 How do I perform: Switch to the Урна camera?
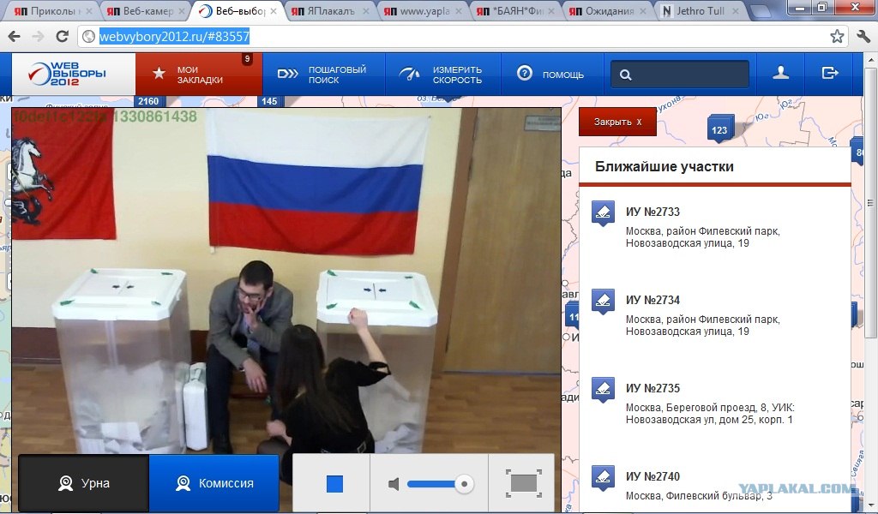pyautogui.click(x=84, y=482)
